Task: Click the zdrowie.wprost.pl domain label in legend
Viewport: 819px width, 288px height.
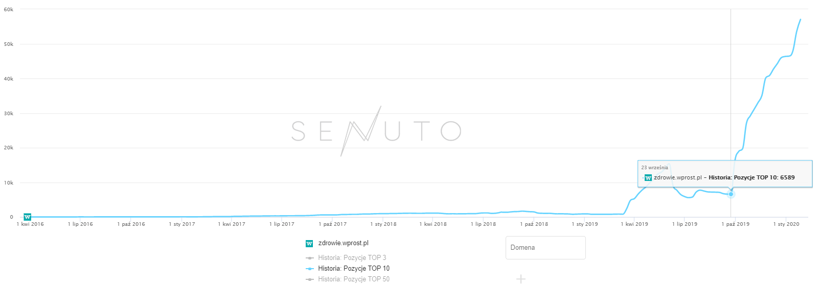Action: [x=343, y=243]
